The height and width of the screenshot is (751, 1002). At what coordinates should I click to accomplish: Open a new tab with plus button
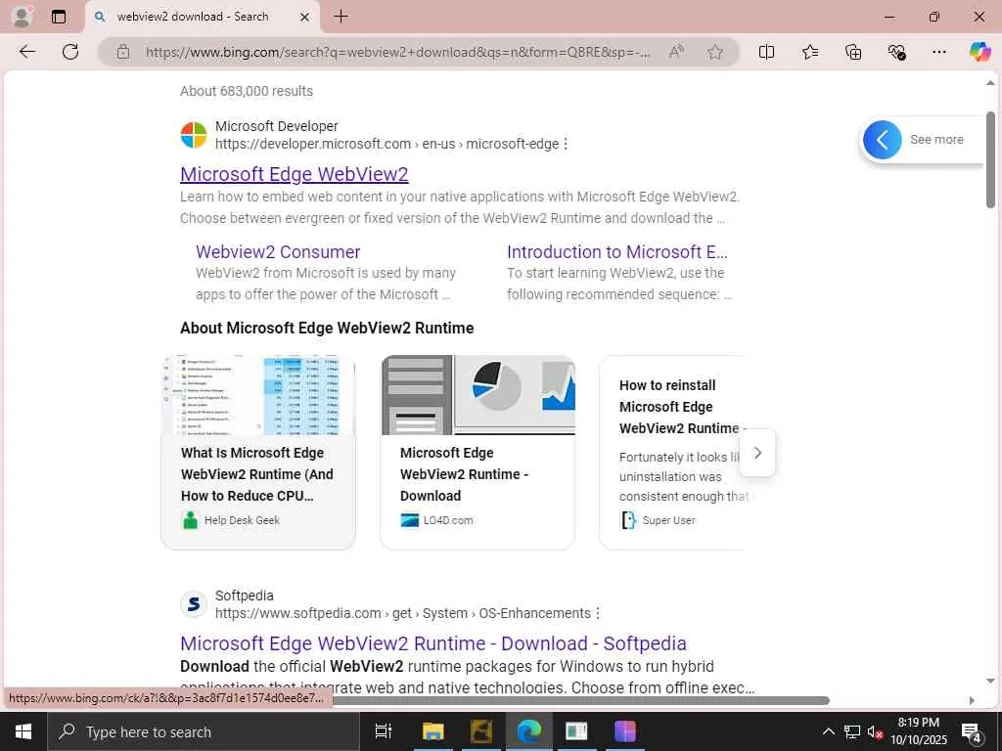[342, 17]
